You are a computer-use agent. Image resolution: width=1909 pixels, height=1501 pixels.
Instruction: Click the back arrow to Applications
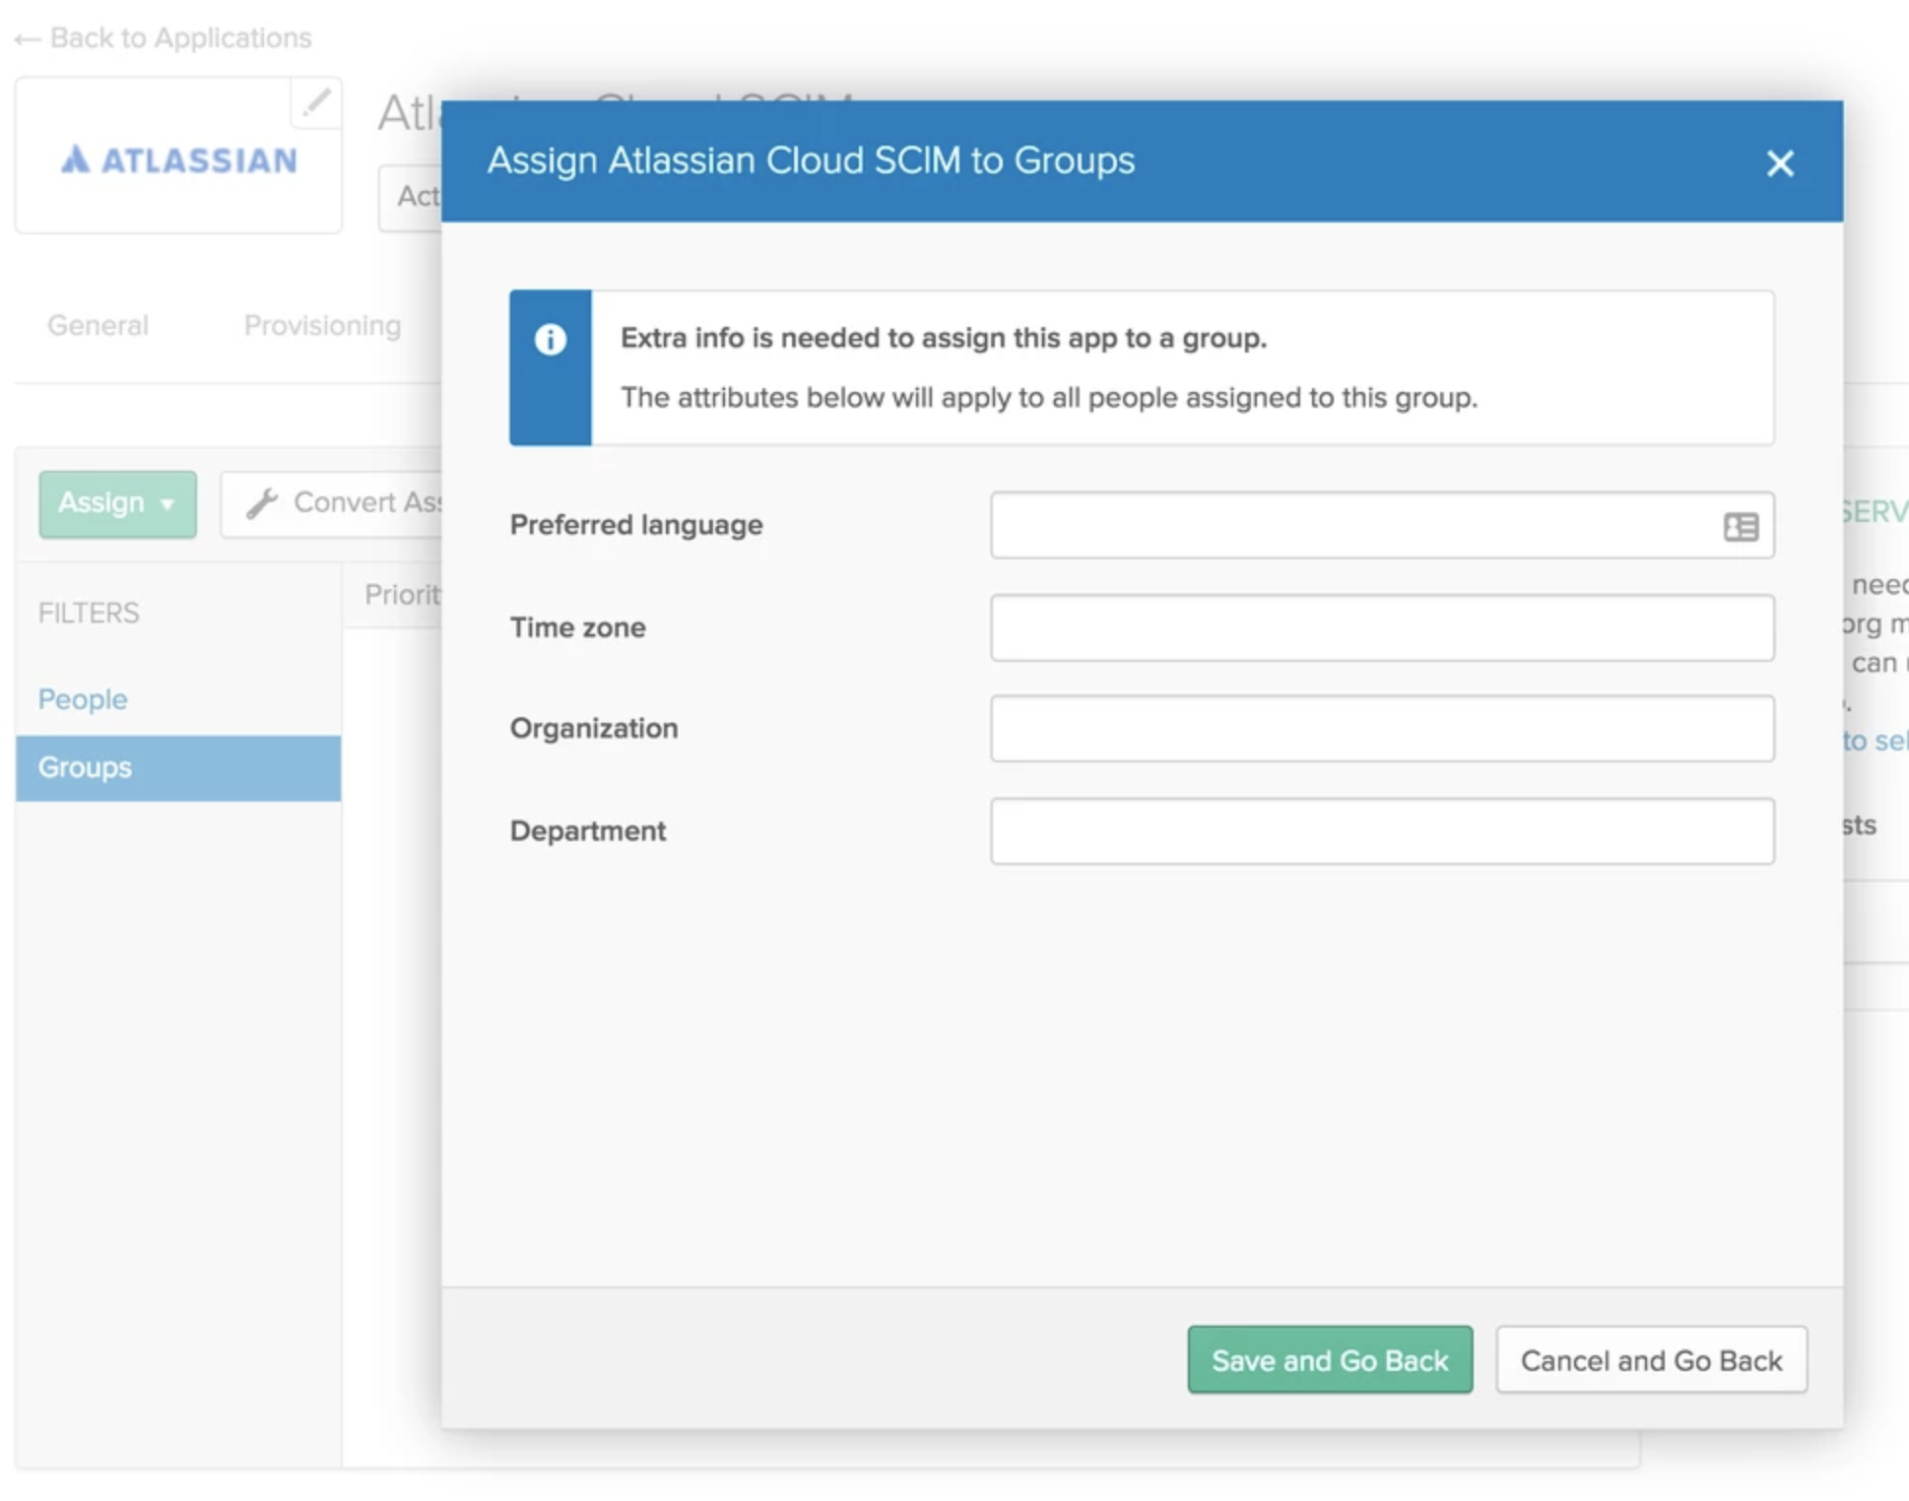click(28, 34)
